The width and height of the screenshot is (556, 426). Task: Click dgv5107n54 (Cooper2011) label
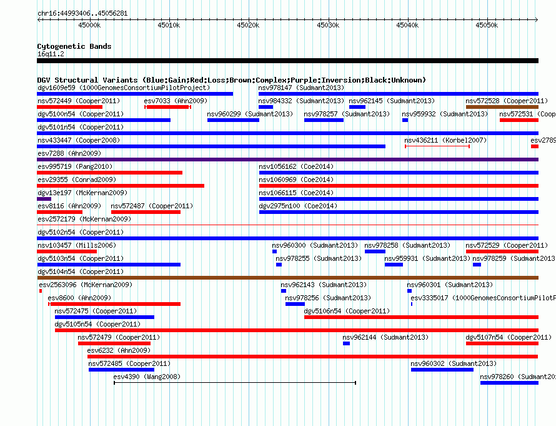[x=509, y=337]
